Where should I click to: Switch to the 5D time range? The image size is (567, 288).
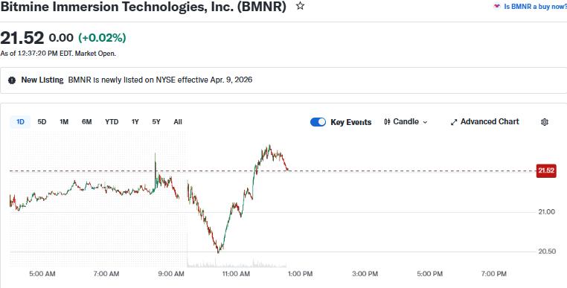(x=42, y=122)
